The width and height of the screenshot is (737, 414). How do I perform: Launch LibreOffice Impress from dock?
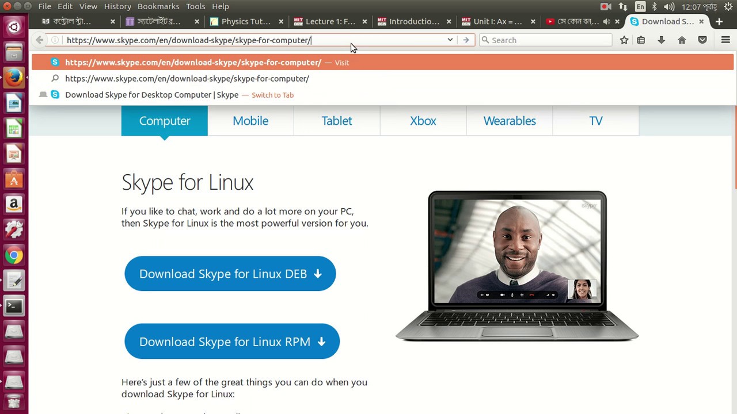(14, 154)
